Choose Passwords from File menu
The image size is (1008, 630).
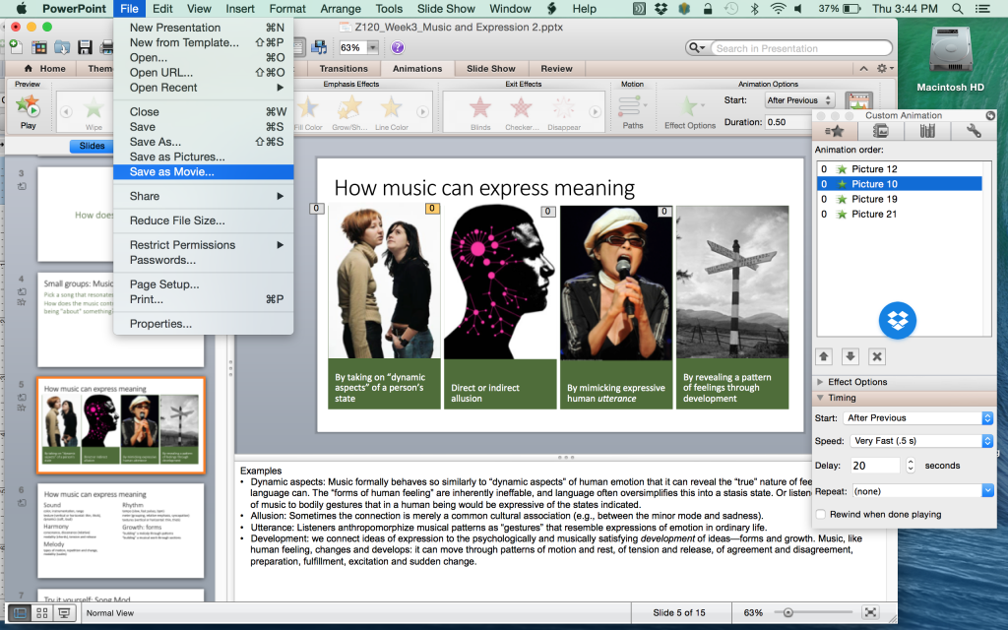click(203, 260)
